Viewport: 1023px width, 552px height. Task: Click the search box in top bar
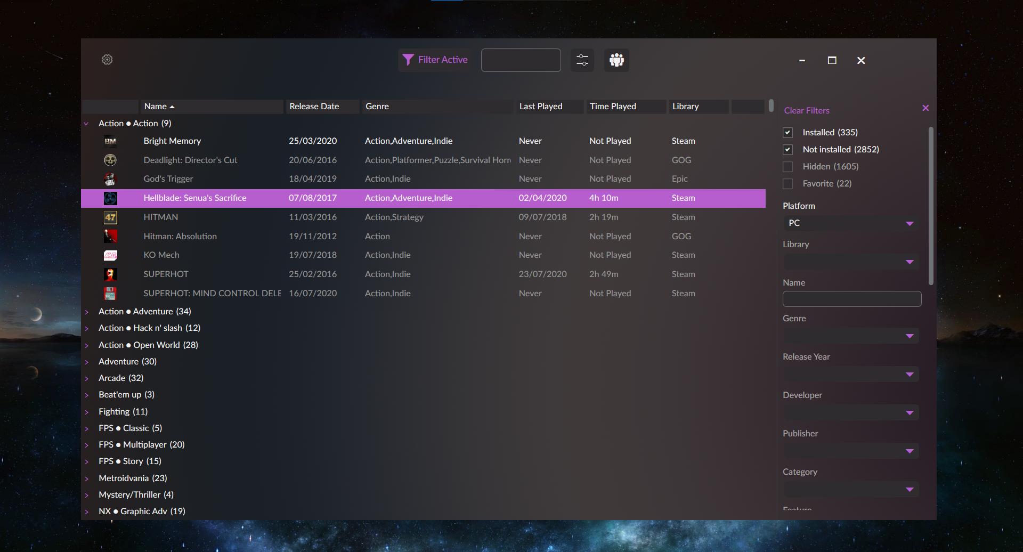point(521,60)
